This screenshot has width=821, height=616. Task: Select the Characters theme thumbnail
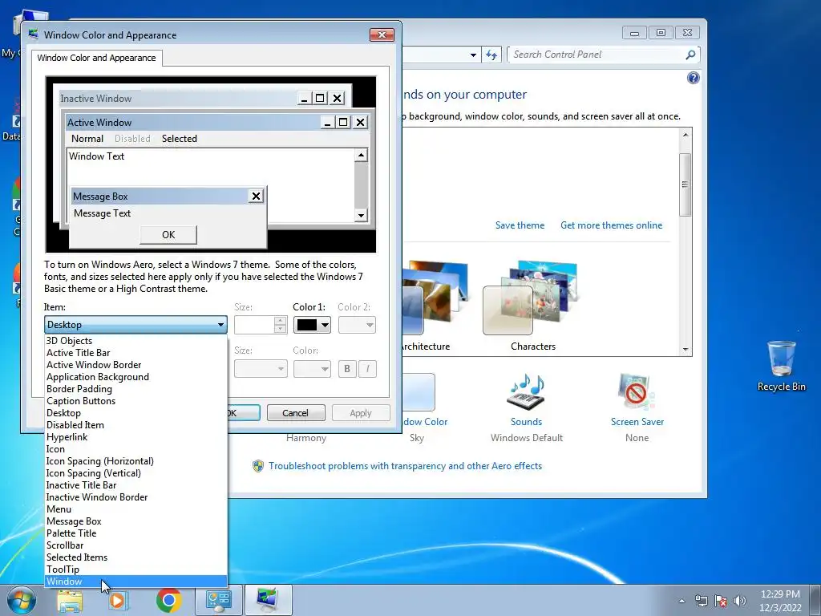point(531,298)
